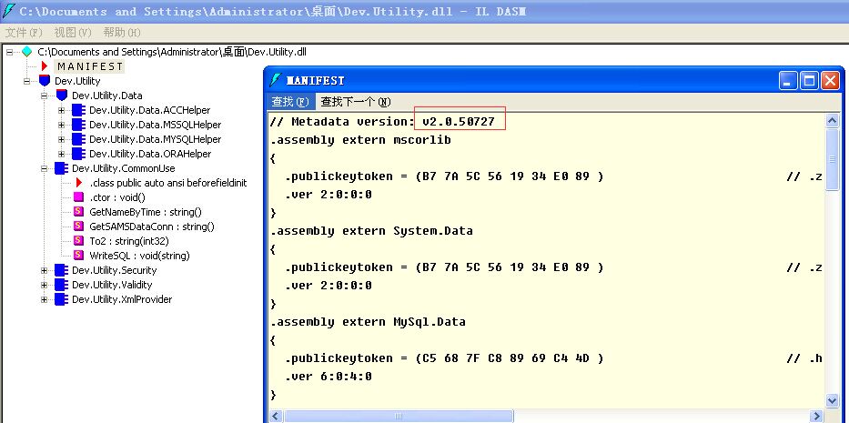Click the ORAHelper blue class icon
Screen dimensions: 849x423
[78, 154]
